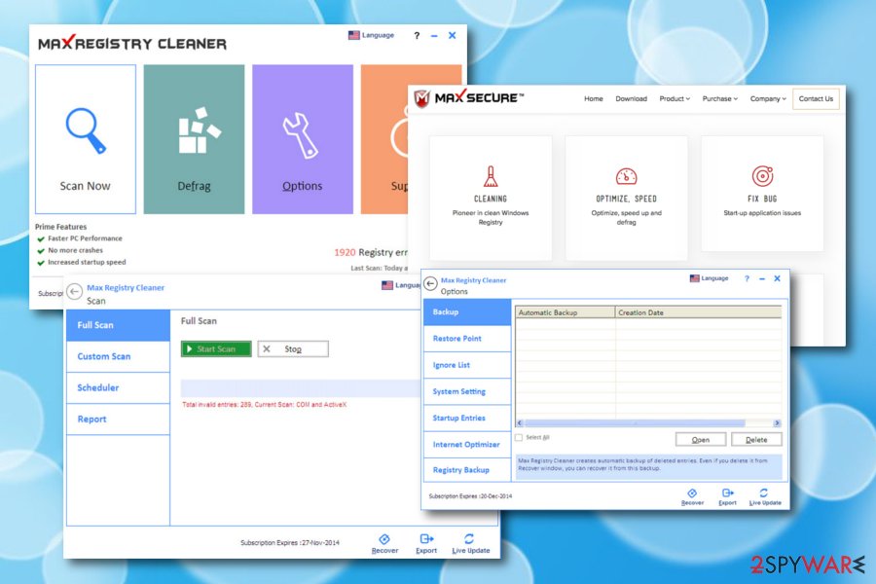Open the Restore Point tab
Viewport: 876px width, 584px height.
(467, 339)
